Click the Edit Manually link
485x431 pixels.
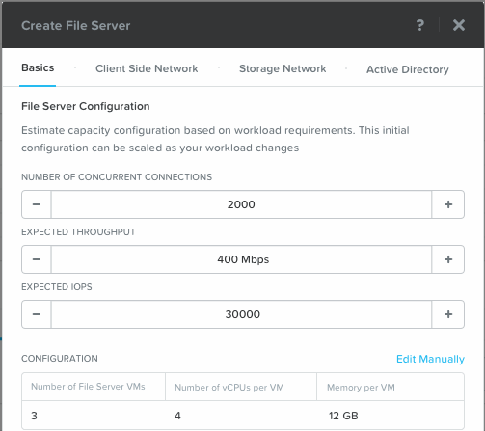(430, 359)
